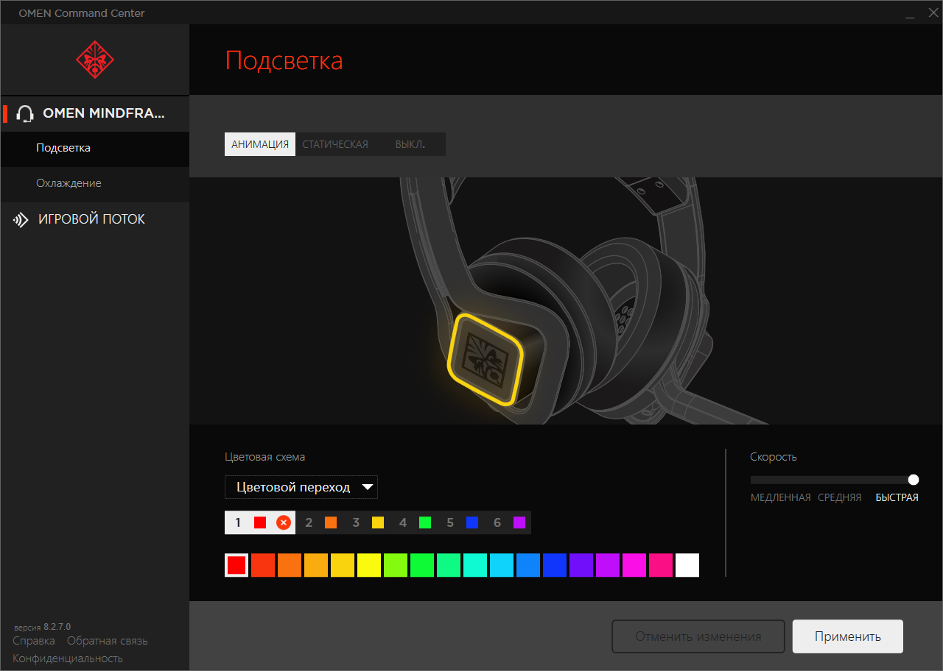943x671 pixels.
Task: Pick the red-orange palette swatch
Action: tap(263, 565)
